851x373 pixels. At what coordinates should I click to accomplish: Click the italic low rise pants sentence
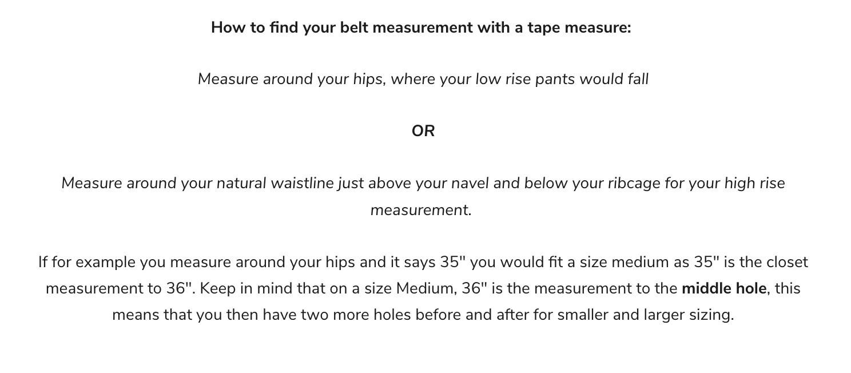pos(423,79)
